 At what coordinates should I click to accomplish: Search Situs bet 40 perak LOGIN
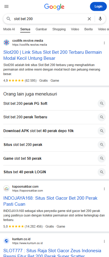click(x=25, y=172)
